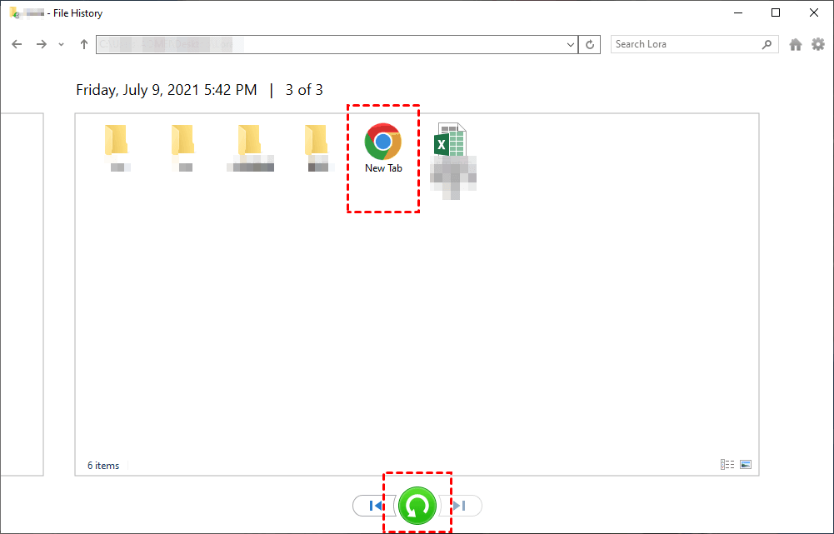Select the New Tab Chrome file
This screenshot has width=834, height=534.
(x=383, y=147)
